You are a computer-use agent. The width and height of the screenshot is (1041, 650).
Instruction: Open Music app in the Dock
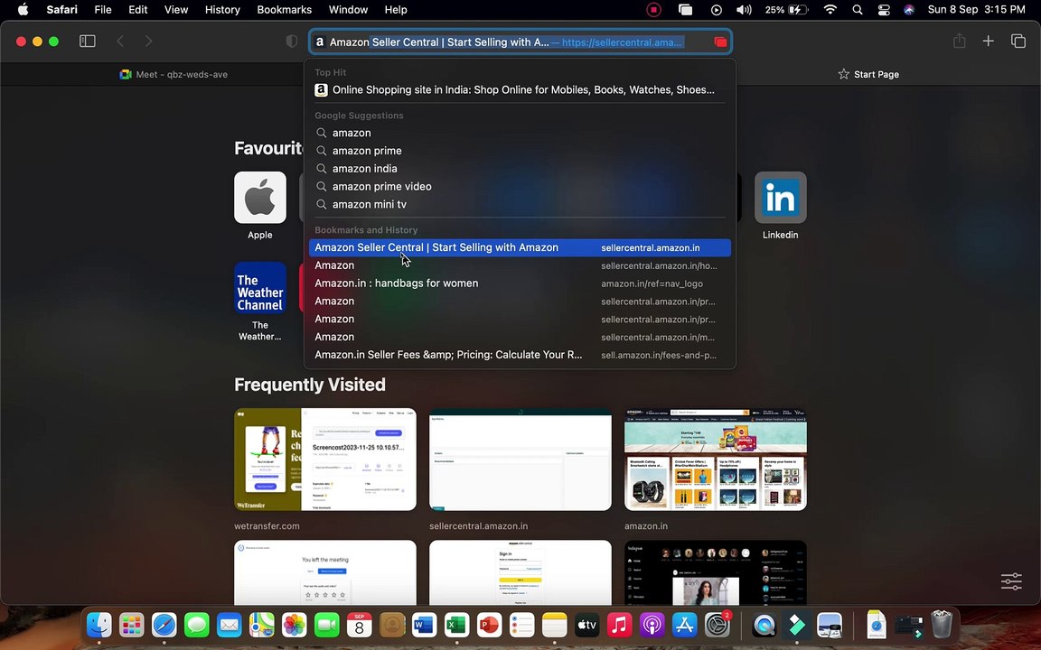tap(619, 625)
